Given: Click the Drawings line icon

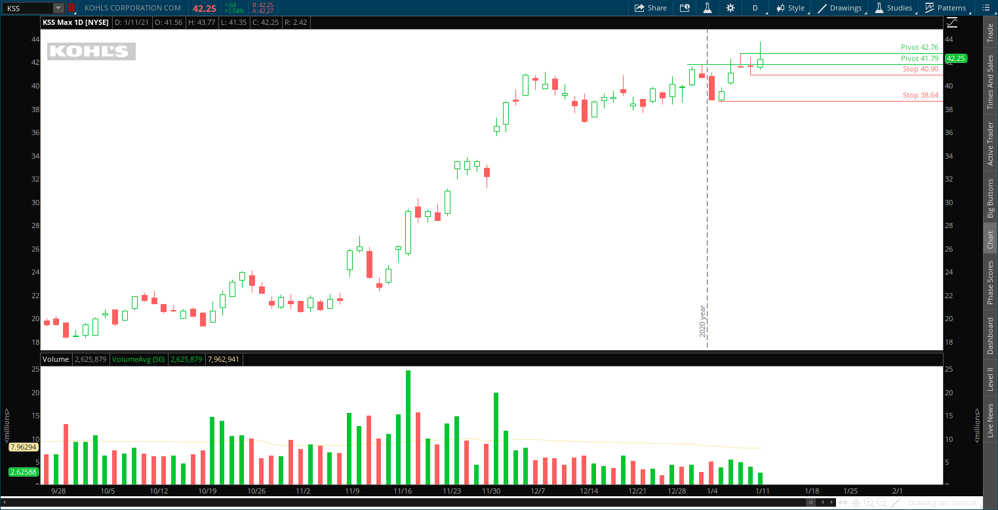Looking at the screenshot, I should pos(822,8).
